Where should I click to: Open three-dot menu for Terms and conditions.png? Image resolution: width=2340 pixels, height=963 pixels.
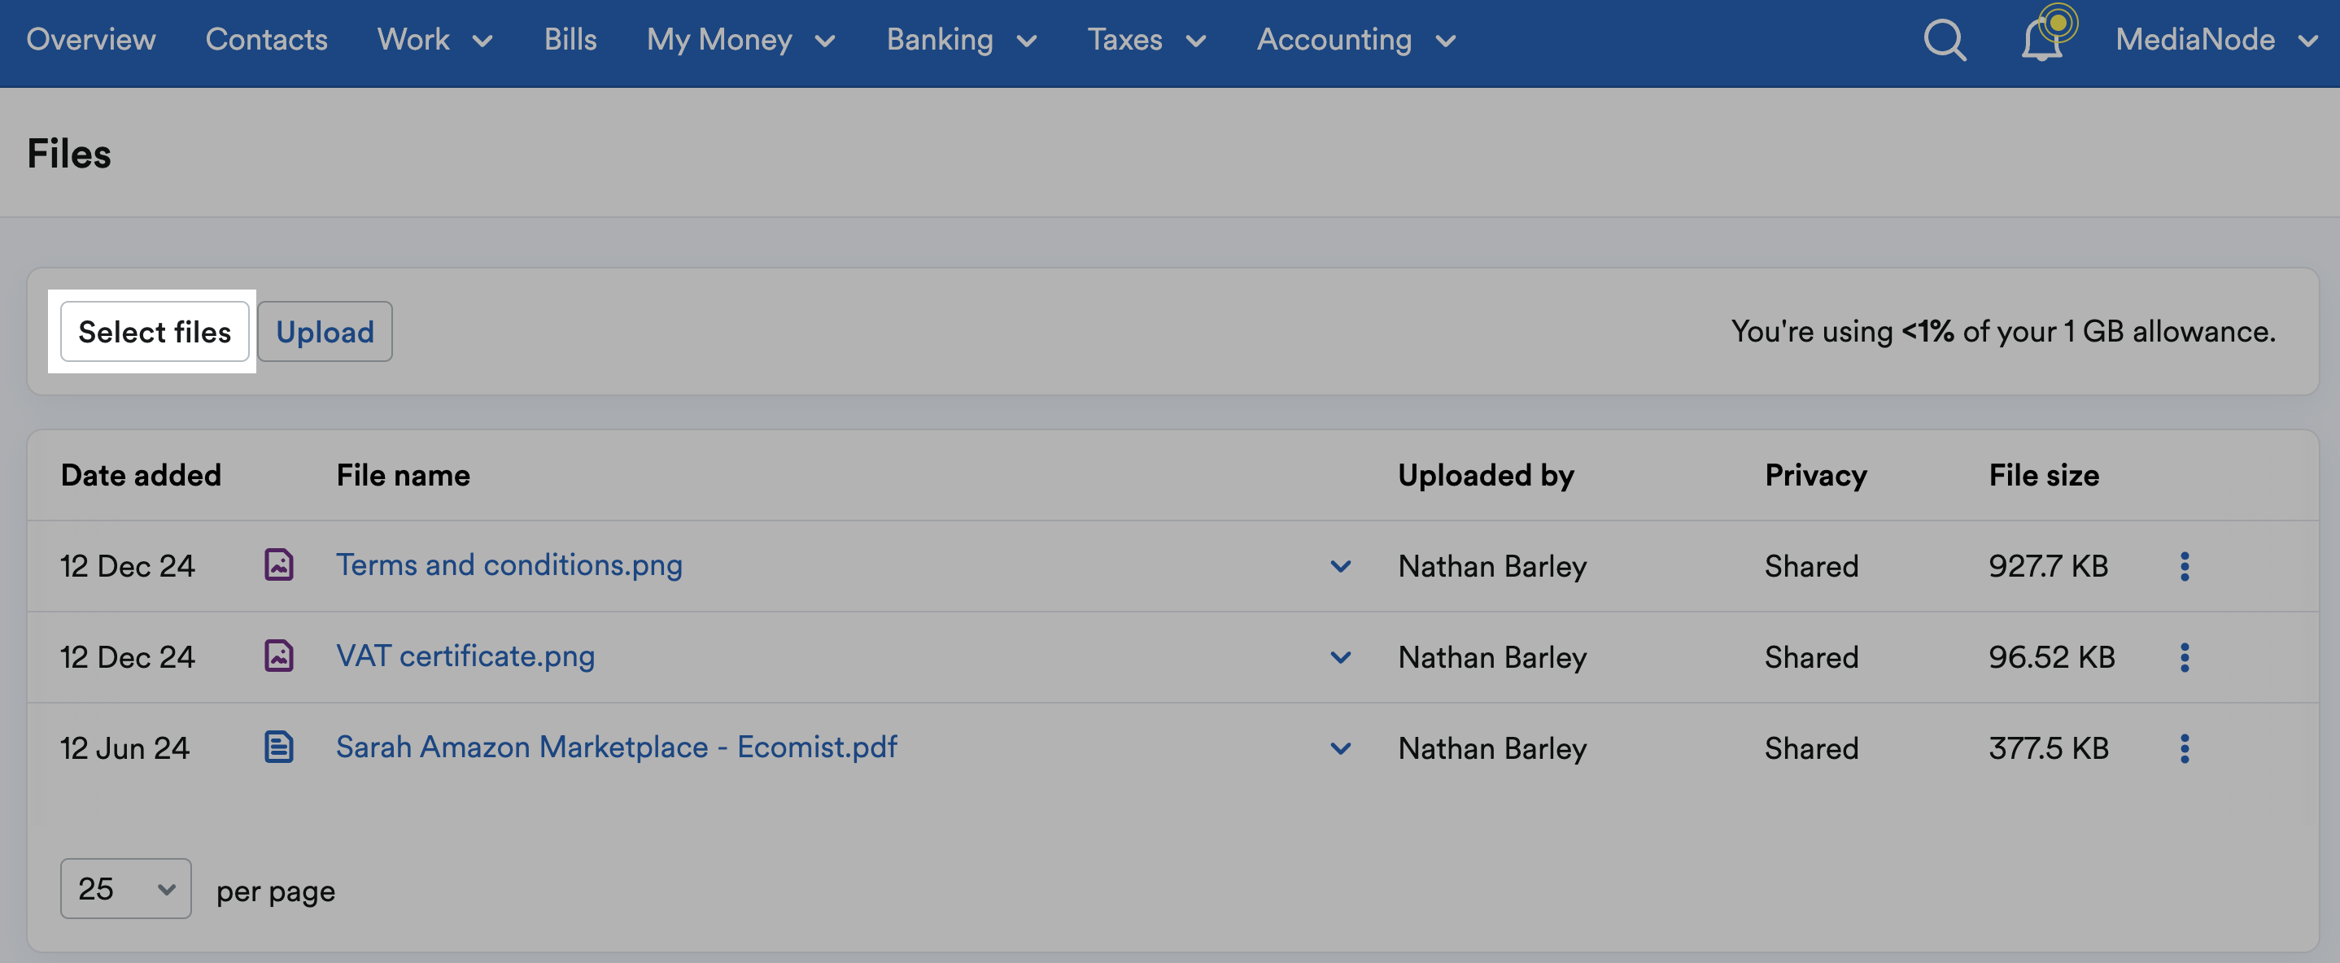(2185, 566)
